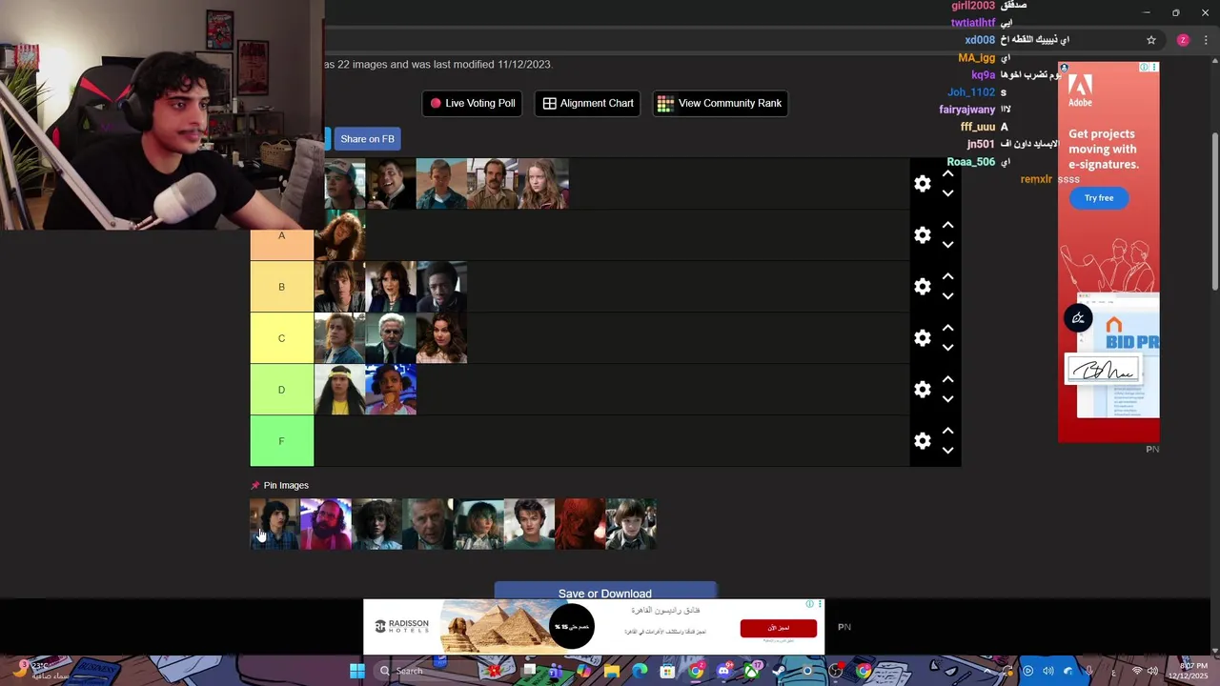
Task: Click Save or Download button
Action: click(x=605, y=591)
